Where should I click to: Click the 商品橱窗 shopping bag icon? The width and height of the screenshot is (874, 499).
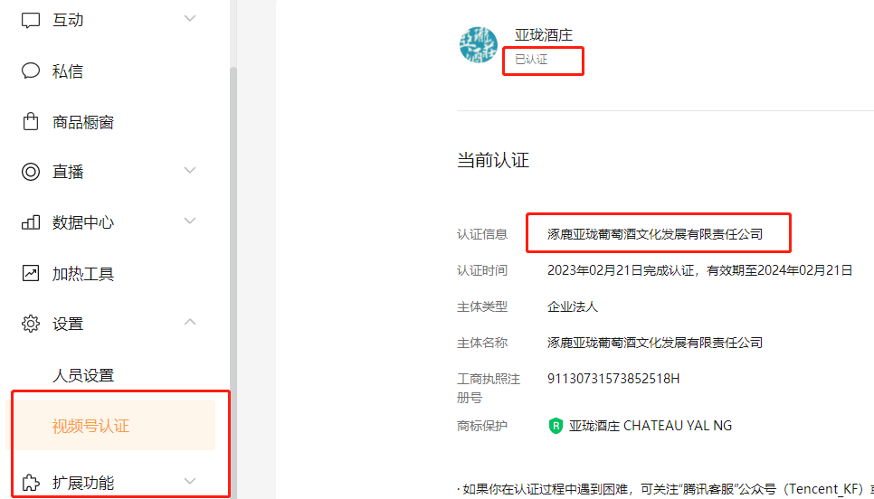(x=31, y=121)
